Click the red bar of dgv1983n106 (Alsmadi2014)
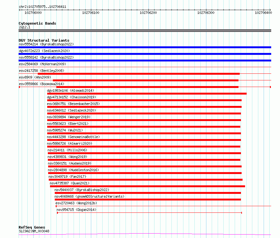The image size is (280, 238). 147,94
